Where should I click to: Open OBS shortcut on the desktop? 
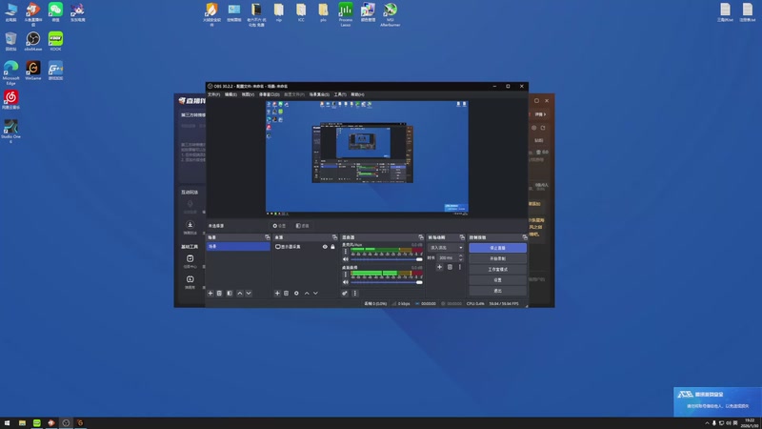pos(33,41)
